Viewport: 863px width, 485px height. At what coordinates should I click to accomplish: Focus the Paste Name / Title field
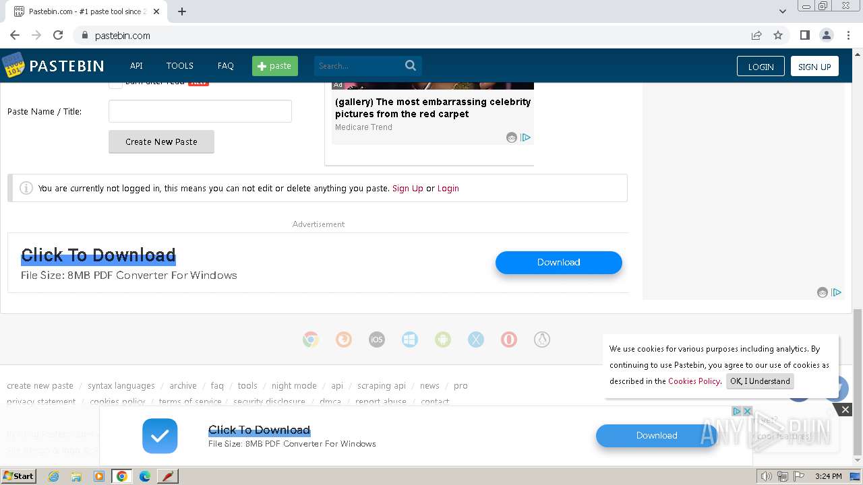200,111
